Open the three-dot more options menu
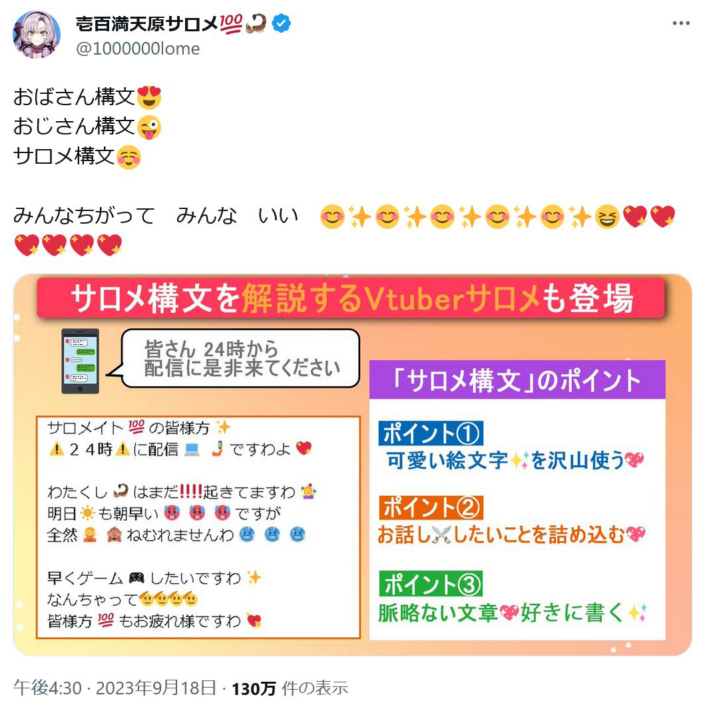 tap(681, 23)
